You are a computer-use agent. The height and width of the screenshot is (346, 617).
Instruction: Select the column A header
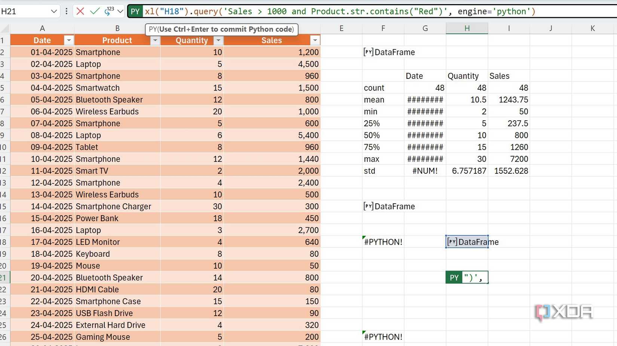(x=42, y=28)
